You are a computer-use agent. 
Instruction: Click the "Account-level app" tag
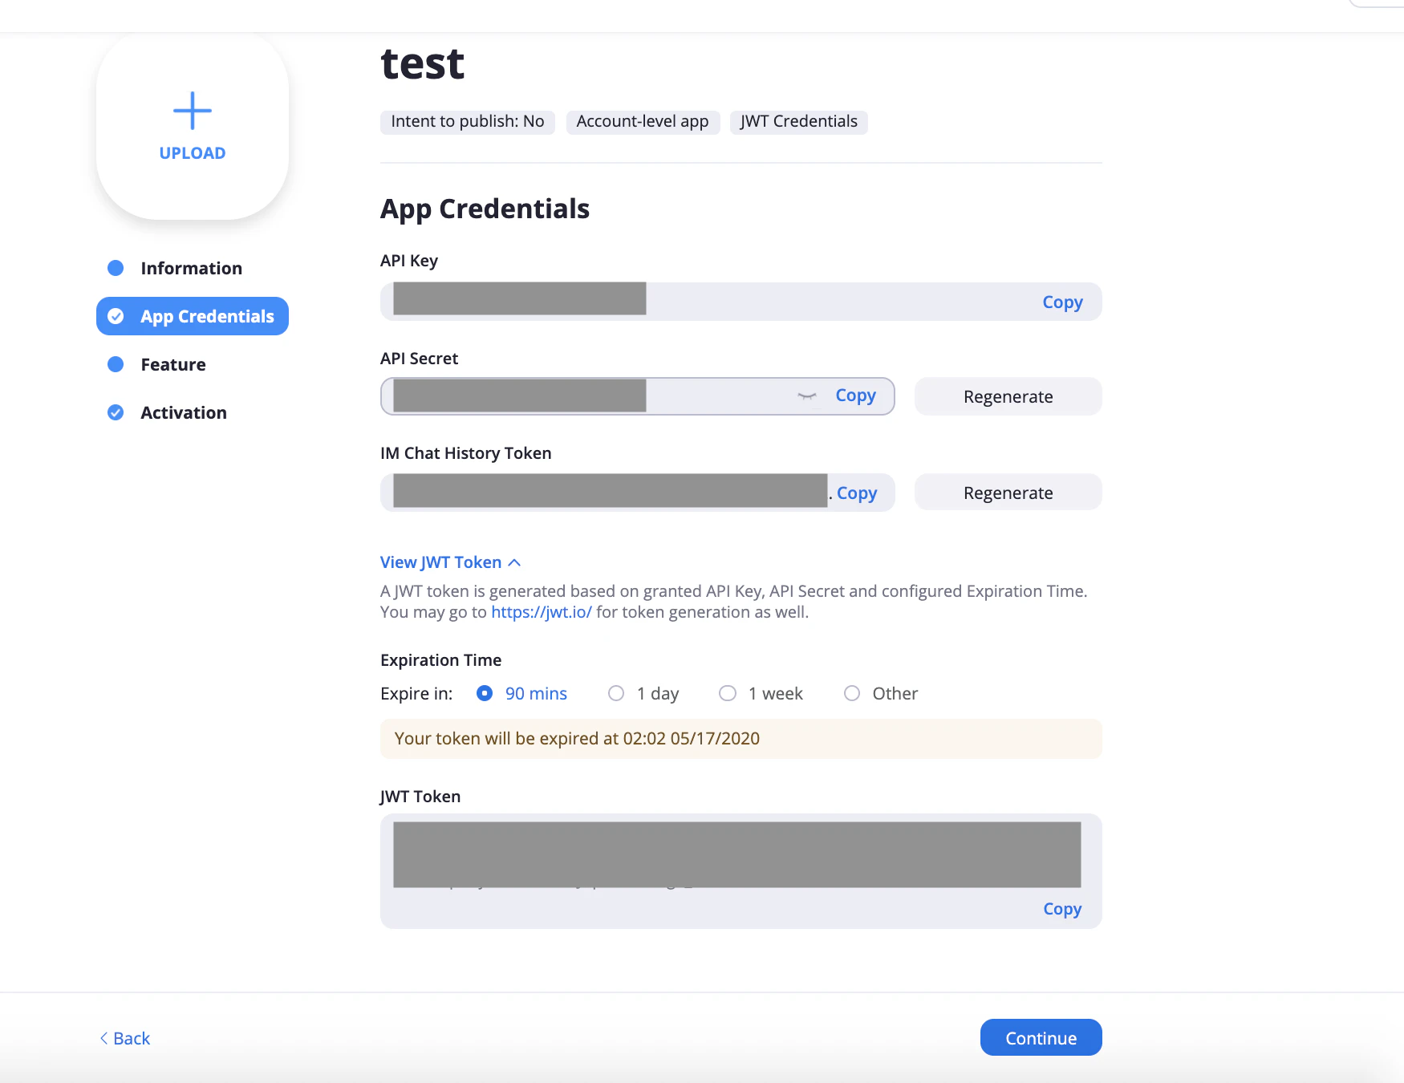pos(643,122)
